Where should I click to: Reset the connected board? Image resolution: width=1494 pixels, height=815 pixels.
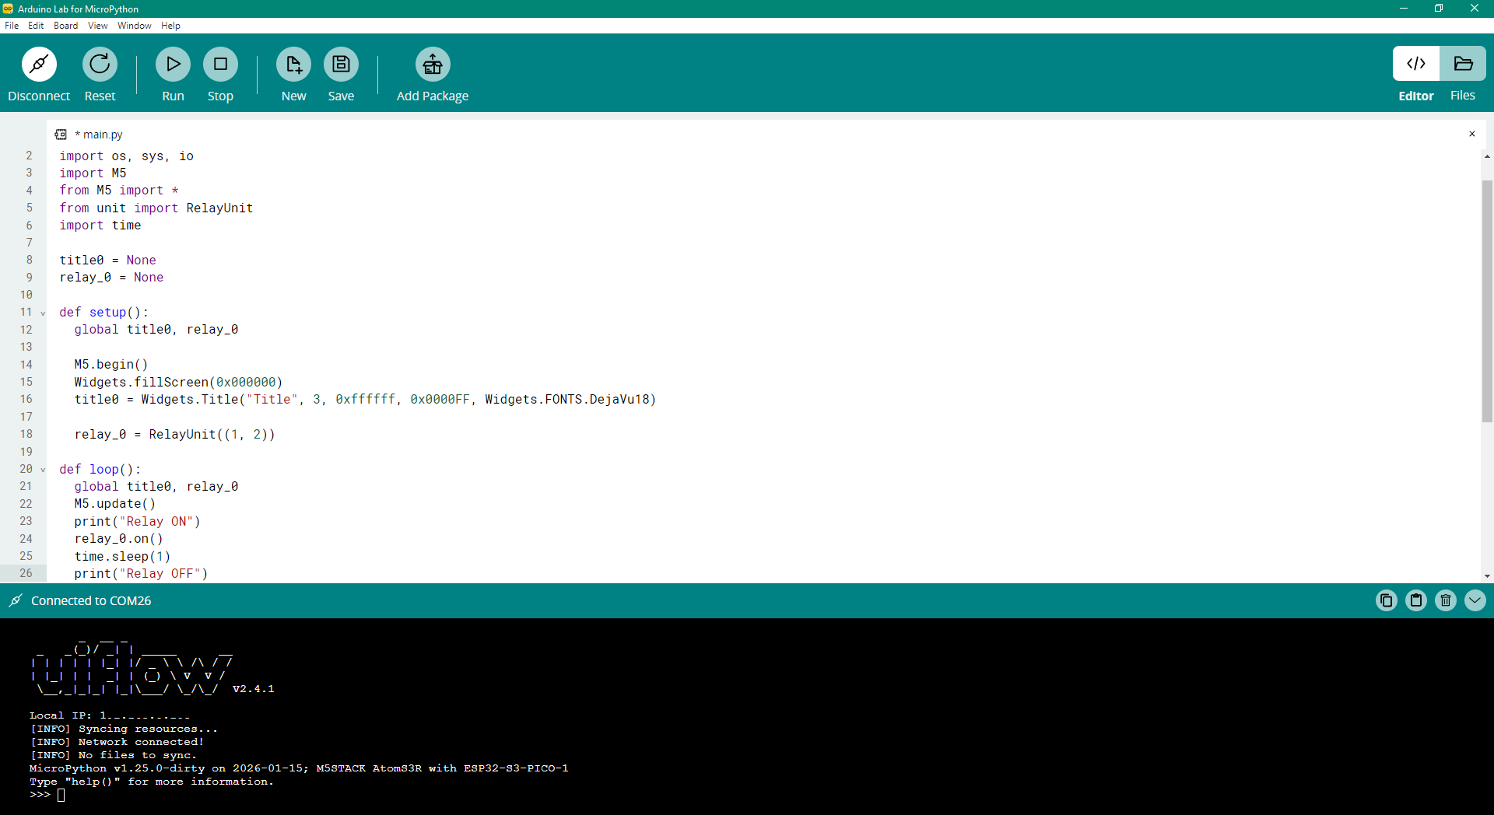100,65
